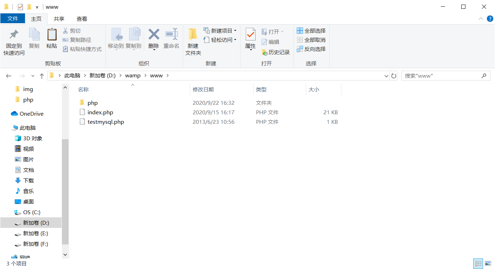Switch to Details view icon in status bar
The image size is (495, 269).
478,263
